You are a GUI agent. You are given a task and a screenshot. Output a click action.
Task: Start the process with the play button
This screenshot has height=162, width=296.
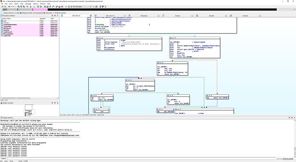tap(66, 7)
